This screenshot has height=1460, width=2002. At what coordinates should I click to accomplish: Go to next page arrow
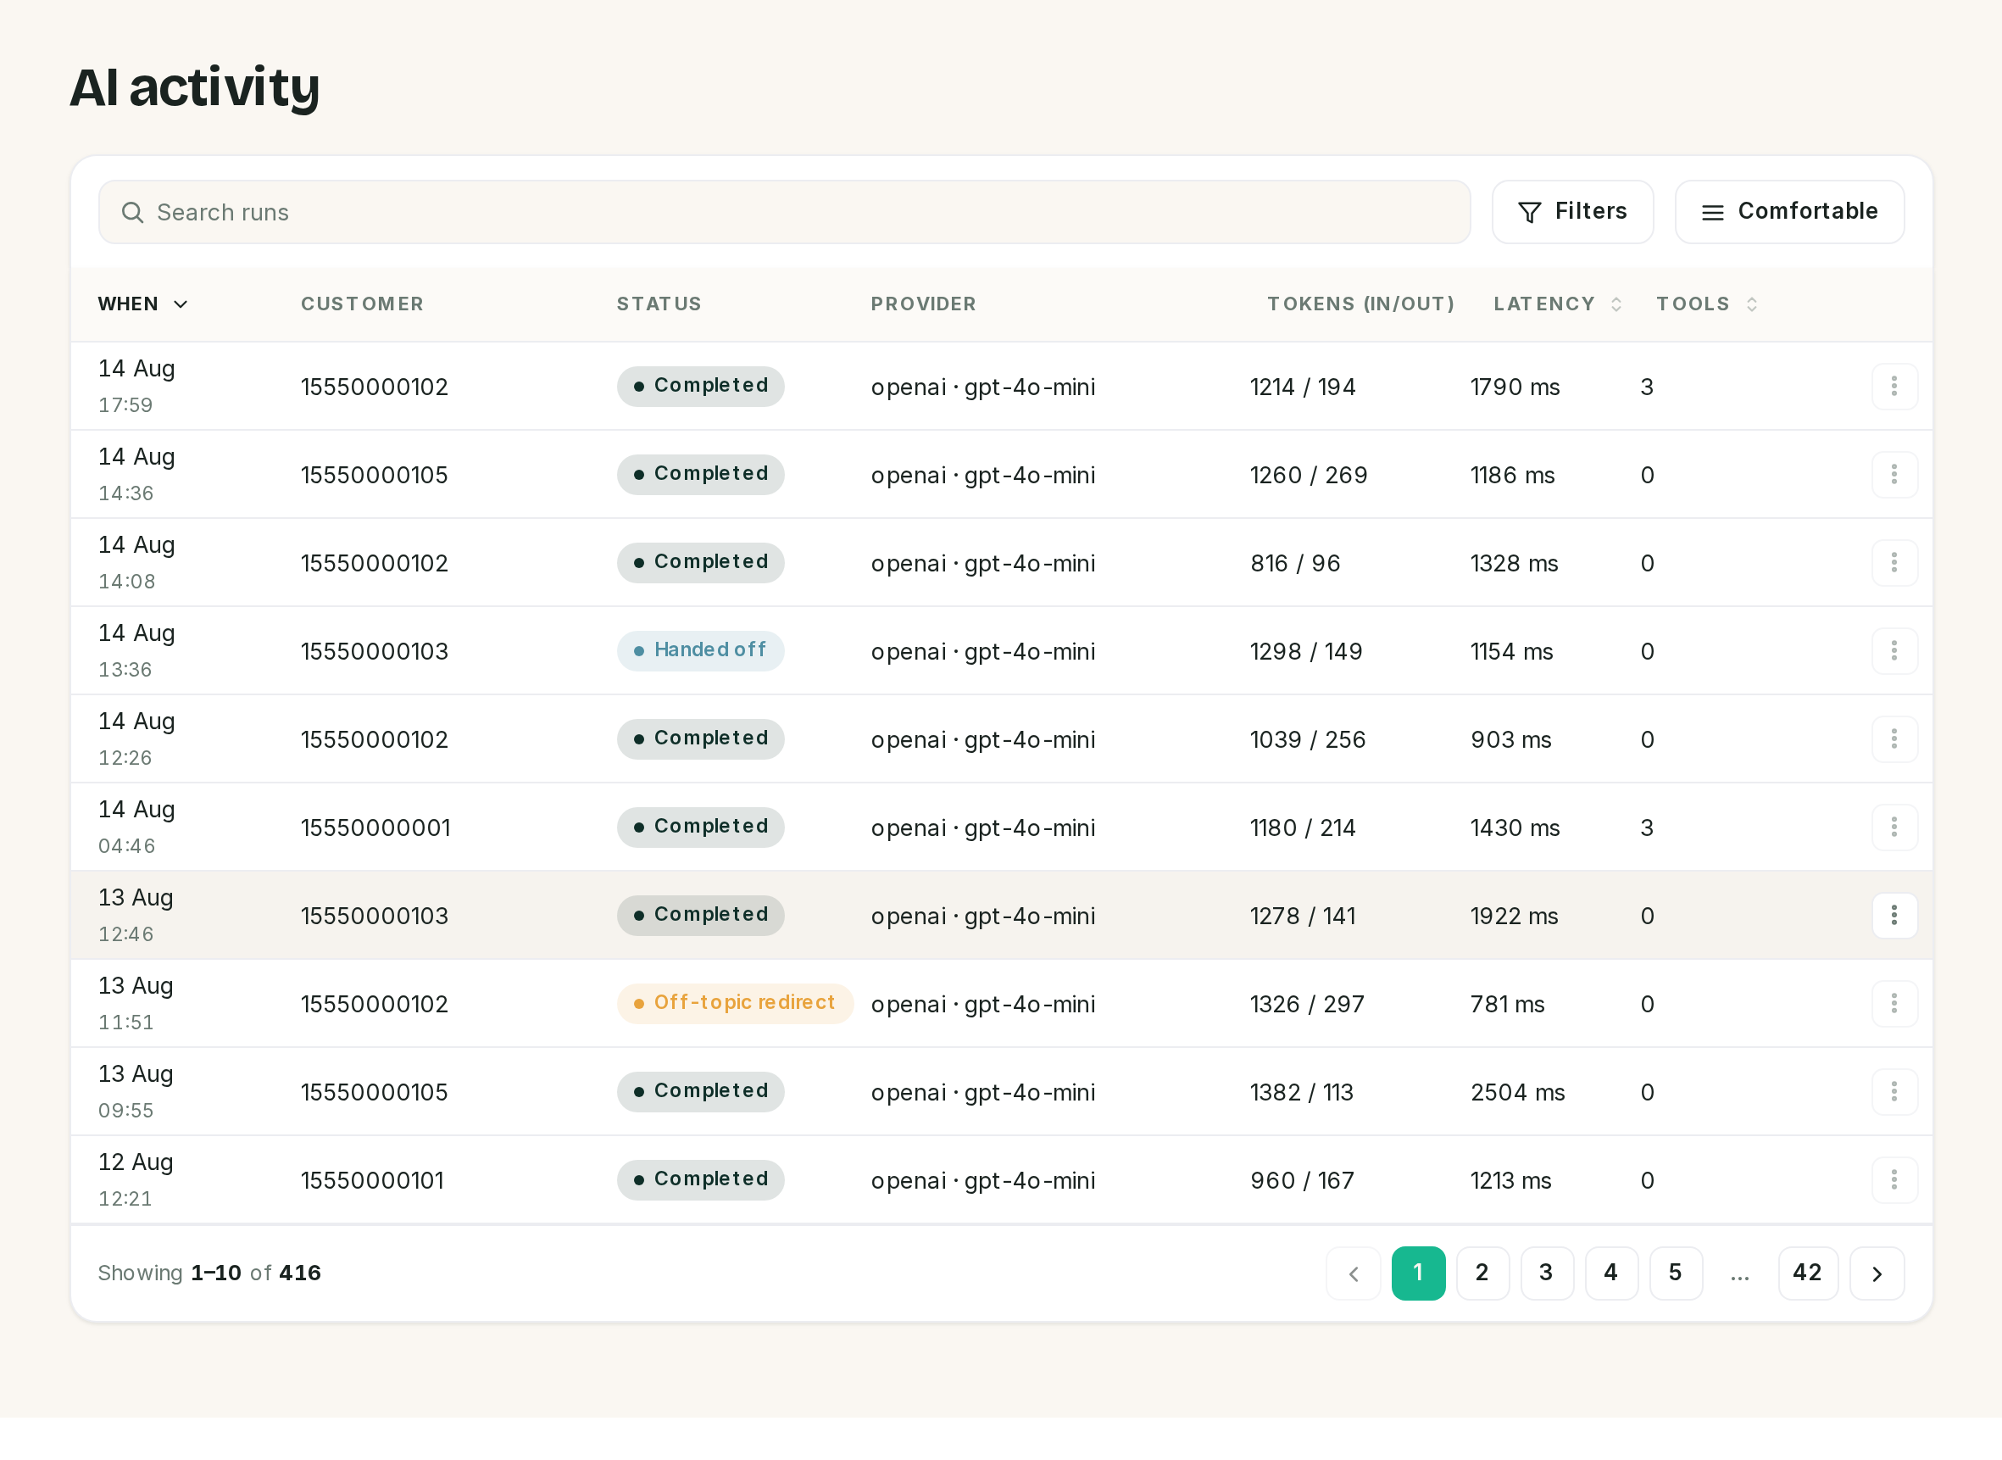click(x=1877, y=1273)
